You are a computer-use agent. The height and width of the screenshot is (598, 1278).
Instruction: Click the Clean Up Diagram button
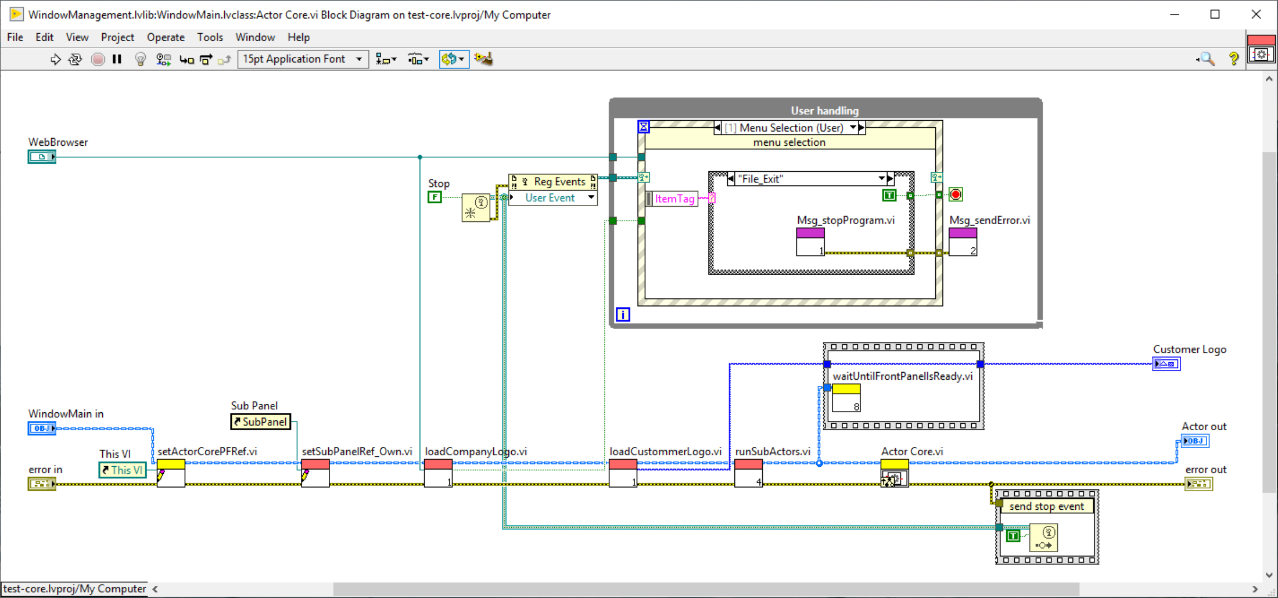pos(483,59)
